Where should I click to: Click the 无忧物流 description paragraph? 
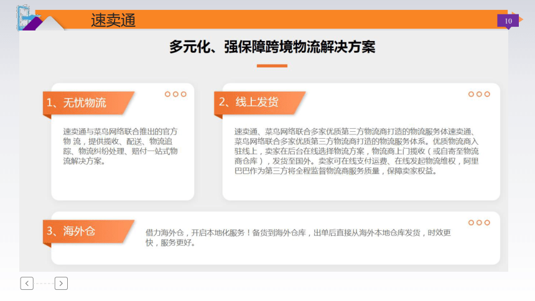pos(120,146)
